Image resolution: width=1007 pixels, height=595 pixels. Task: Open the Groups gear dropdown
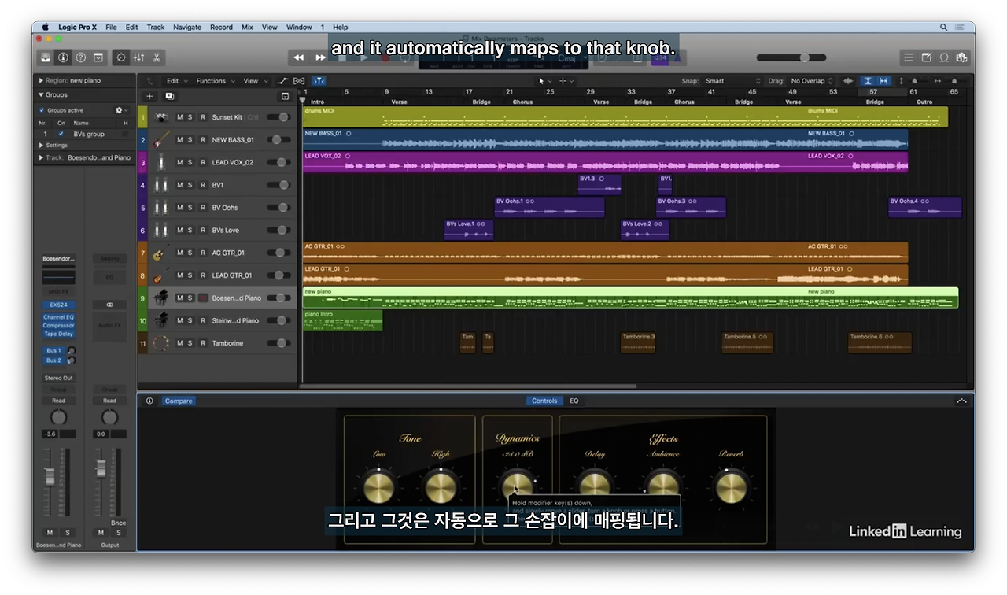pyautogui.click(x=121, y=110)
